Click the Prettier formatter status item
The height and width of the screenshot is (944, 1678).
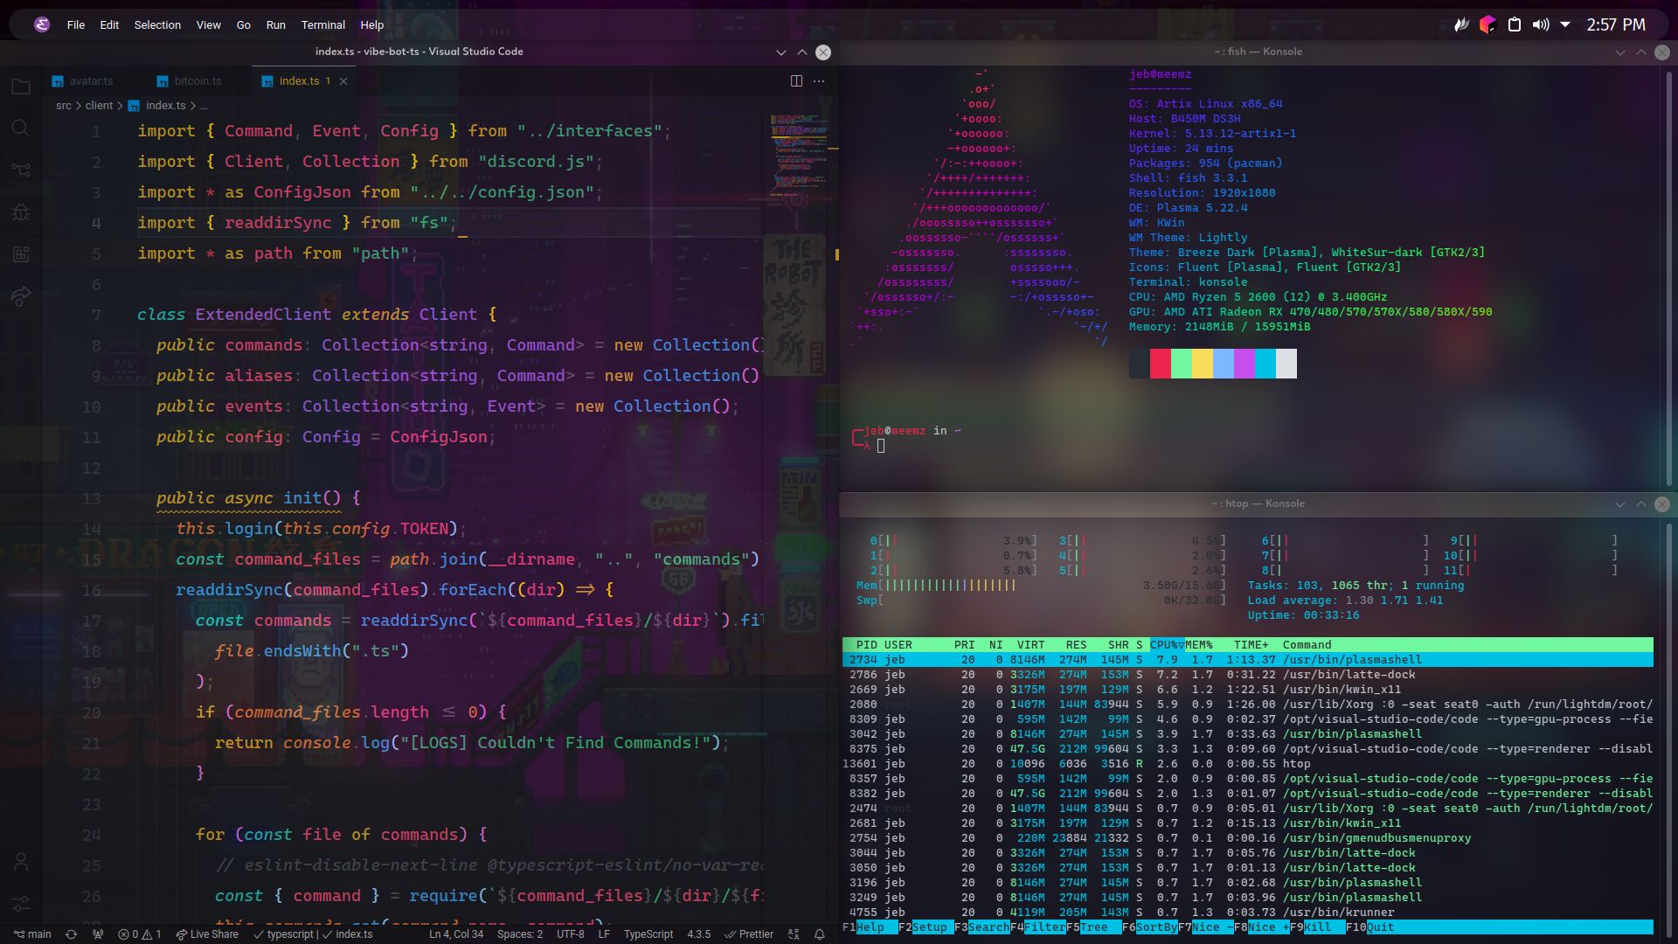pyautogui.click(x=747, y=934)
